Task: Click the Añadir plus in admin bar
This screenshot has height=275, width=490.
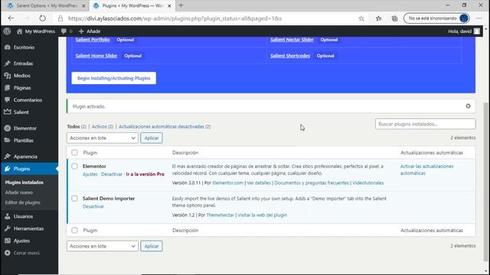Action: [x=90, y=31]
